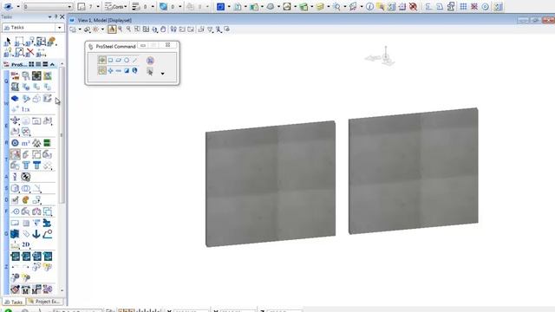Click the blue crosshair icon in ProSteel Command
This screenshot has width=555, height=312.
pos(110,71)
